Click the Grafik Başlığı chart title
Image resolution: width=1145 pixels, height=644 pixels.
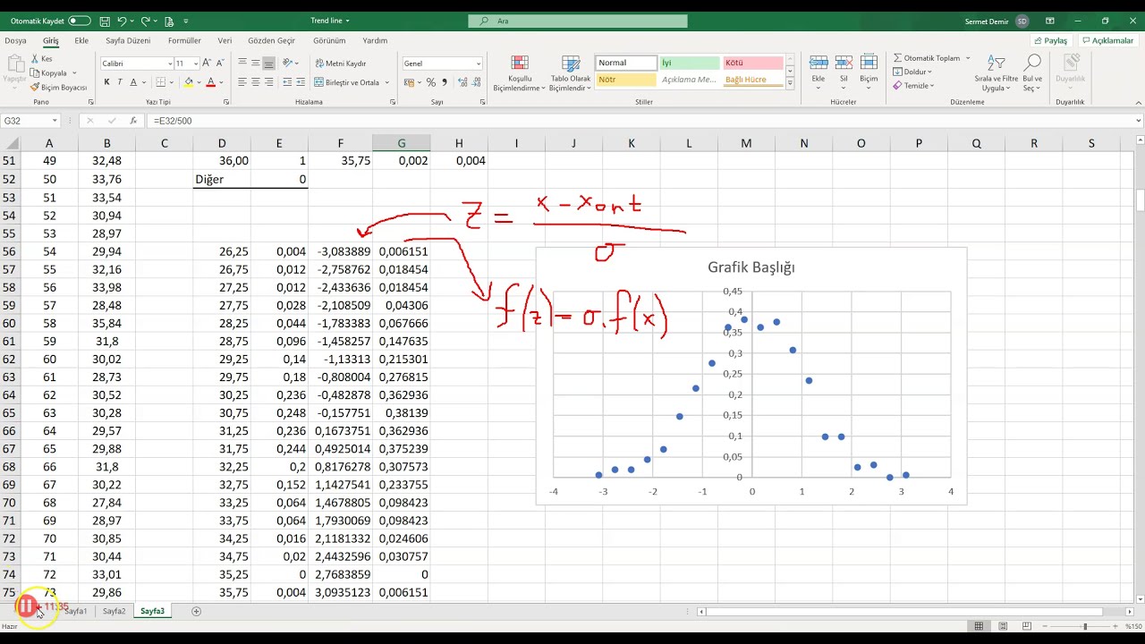click(751, 267)
